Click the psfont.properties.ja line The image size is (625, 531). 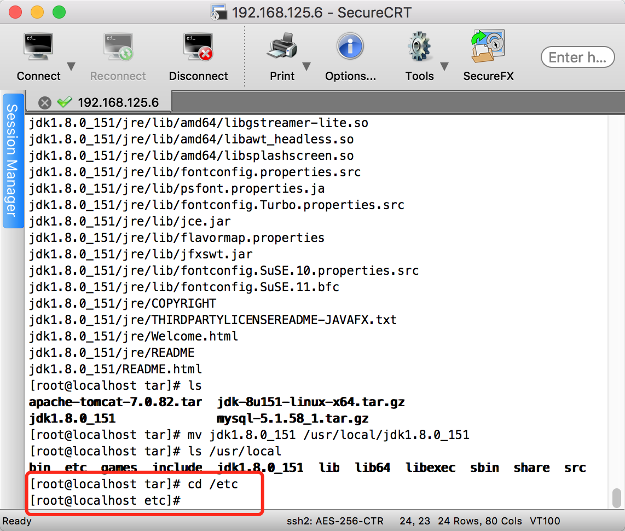point(177,188)
